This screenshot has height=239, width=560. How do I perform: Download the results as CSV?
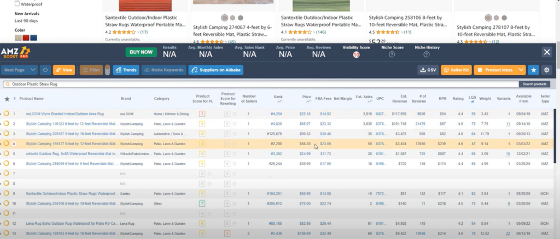(428, 70)
